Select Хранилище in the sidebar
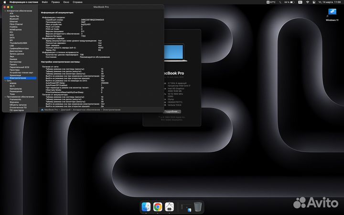 tap(15, 75)
